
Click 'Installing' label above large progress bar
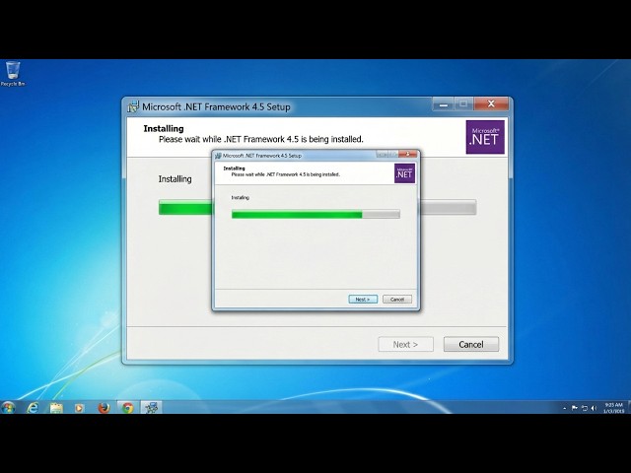tap(175, 179)
